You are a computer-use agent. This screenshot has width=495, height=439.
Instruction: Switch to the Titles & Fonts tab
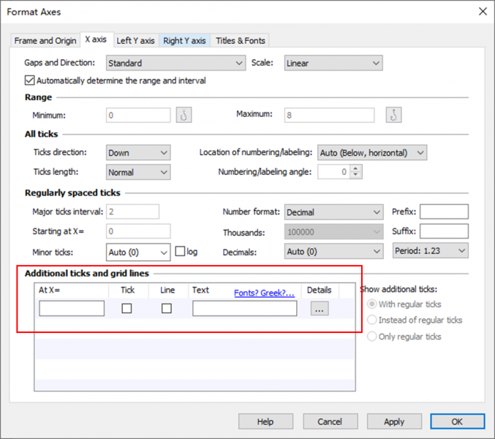click(x=241, y=40)
